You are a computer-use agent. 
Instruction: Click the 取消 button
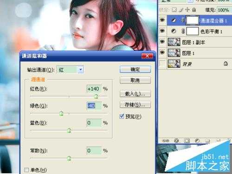(x=135, y=80)
